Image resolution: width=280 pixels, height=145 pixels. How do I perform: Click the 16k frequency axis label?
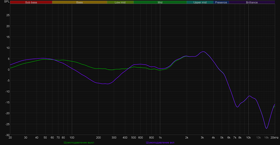(x=266, y=137)
